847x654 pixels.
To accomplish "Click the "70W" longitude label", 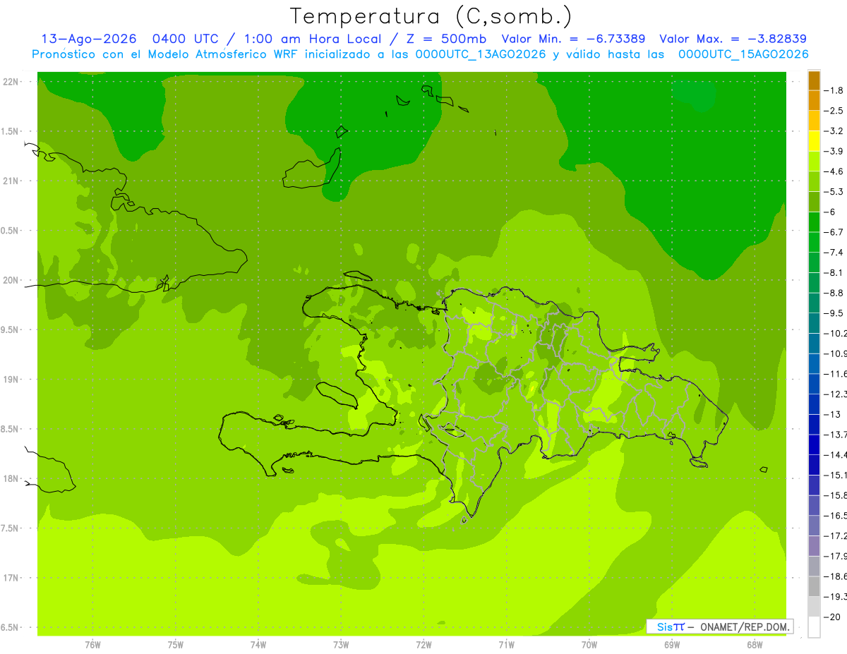I will 589,645.
